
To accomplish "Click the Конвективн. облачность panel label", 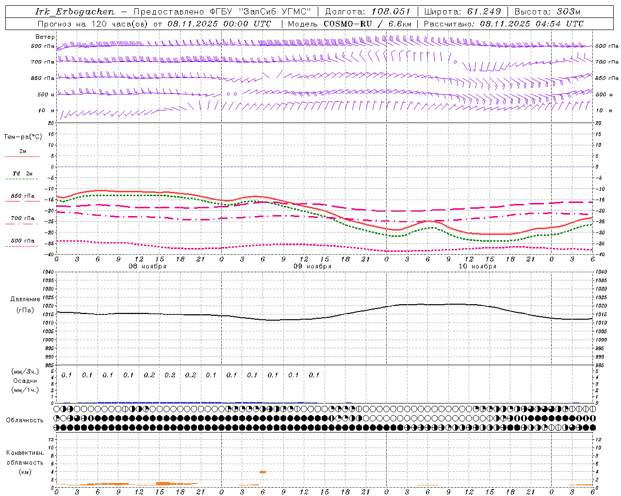I will pos(25,458).
